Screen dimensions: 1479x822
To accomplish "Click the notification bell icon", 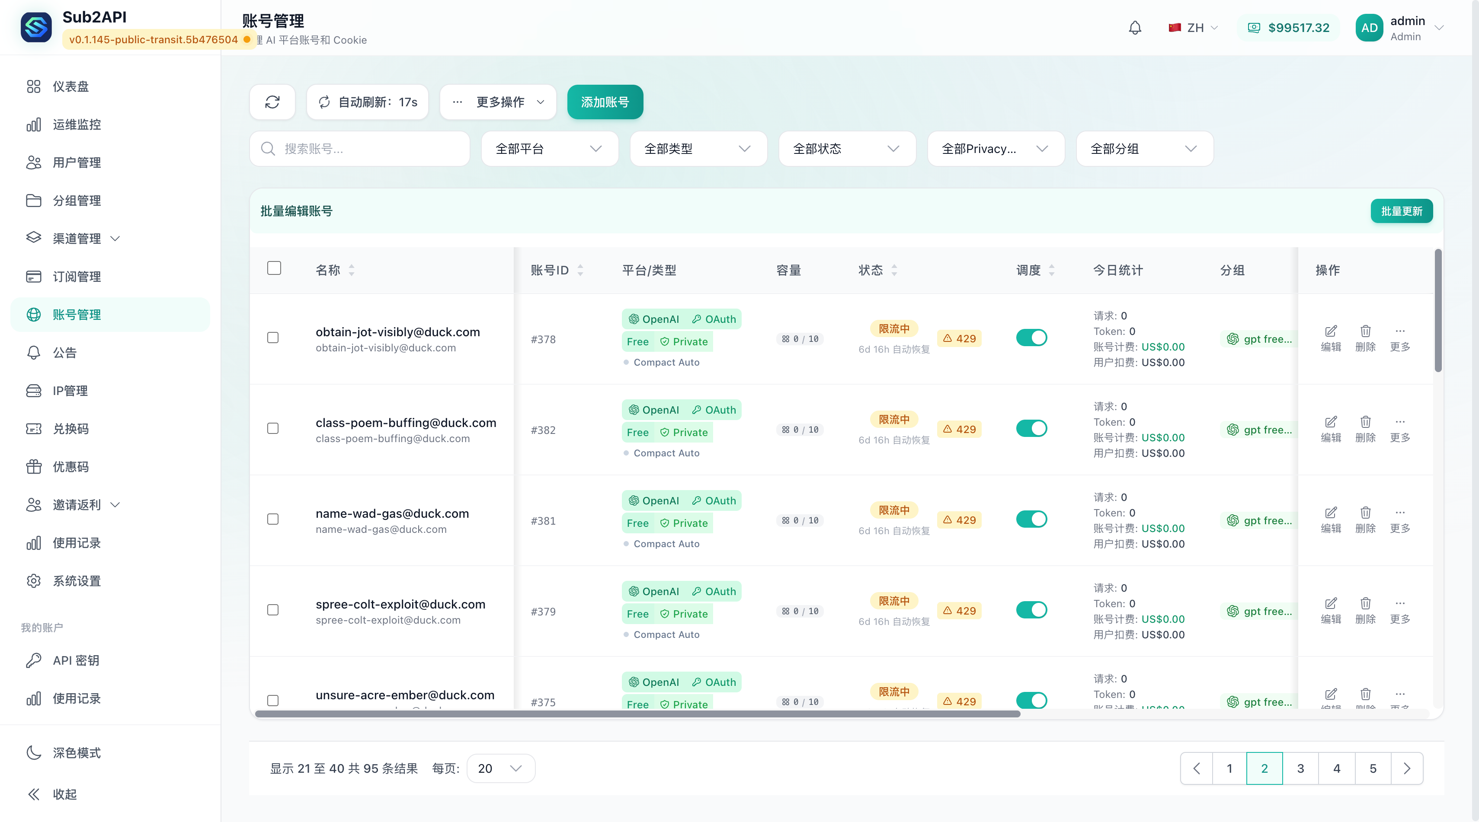I will coord(1134,28).
